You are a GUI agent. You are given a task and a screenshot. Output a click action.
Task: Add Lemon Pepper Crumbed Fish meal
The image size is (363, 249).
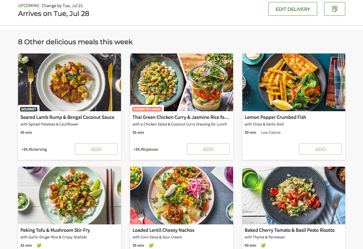(x=320, y=149)
